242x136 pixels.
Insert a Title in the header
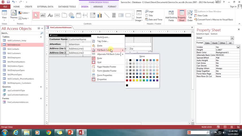pos(149,16)
